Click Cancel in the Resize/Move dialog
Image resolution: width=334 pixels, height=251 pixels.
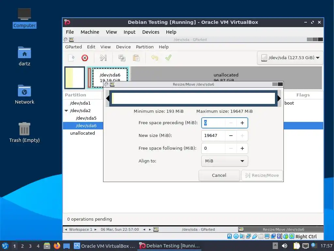tap(219, 176)
